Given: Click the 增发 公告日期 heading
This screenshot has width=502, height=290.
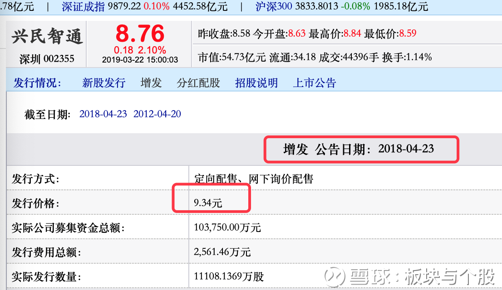Looking at the screenshot, I should pos(359,149).
